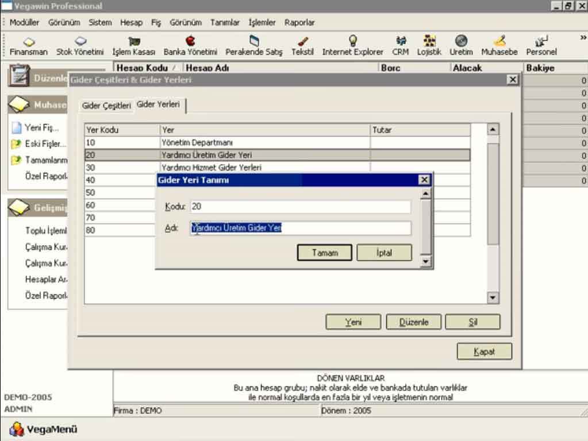
Task: Open the Finansman module from the toolbar
Action: point(29,46)
